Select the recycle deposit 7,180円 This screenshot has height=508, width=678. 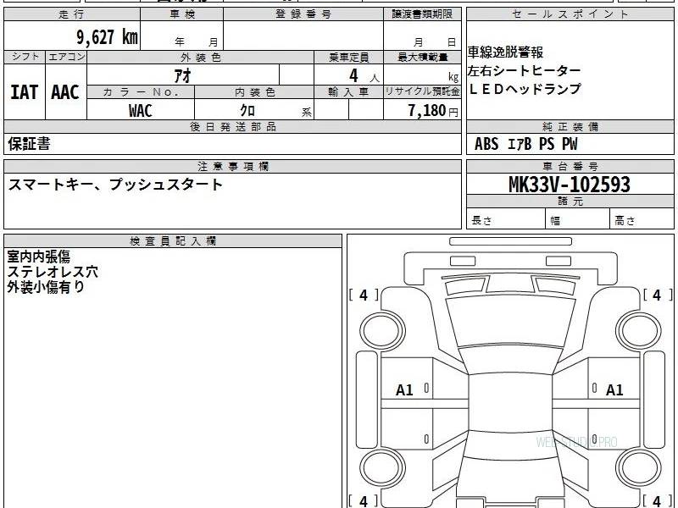[433, 111]
